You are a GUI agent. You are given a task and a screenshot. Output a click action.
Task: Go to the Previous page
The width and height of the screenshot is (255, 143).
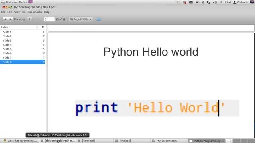click(x=20, y=19)
